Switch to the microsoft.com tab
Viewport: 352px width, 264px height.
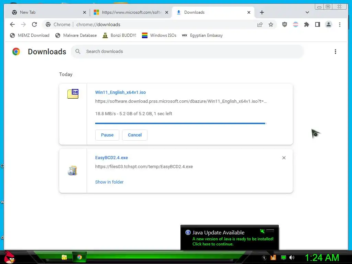click(131, 12)
